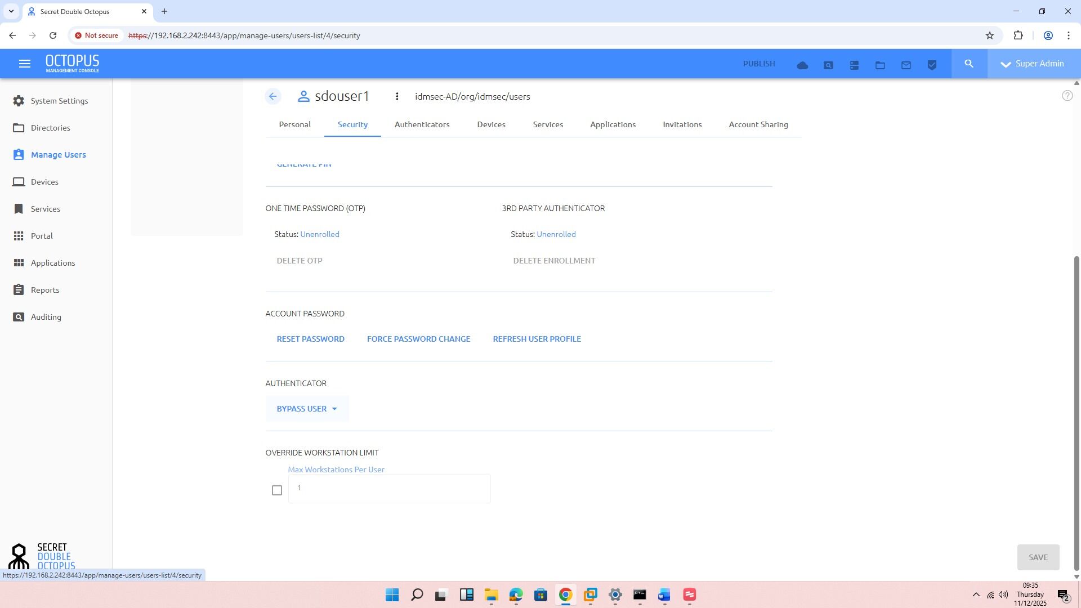
Task: Click the envelope mail icon in header
Action: pos(906,65)
